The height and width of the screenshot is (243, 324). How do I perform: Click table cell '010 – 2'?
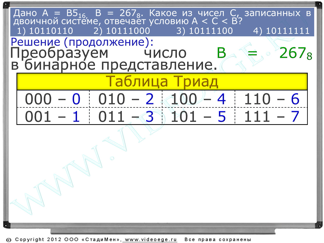pos(126,99)
